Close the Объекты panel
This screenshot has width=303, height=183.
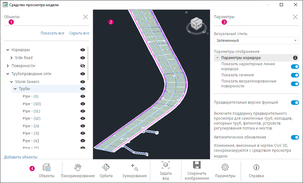pyautogui.click(x=85, y=17)
